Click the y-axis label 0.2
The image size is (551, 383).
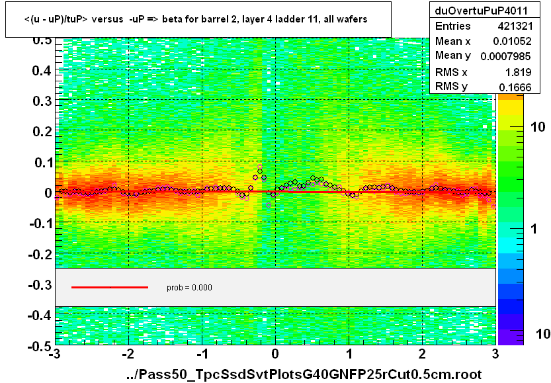pos(42,132)
